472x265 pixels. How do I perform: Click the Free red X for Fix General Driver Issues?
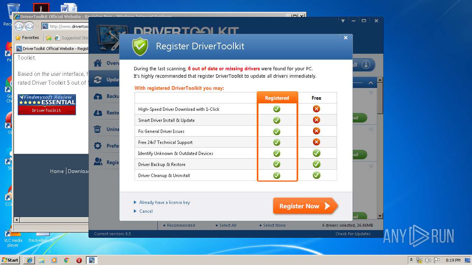(316, 131)
